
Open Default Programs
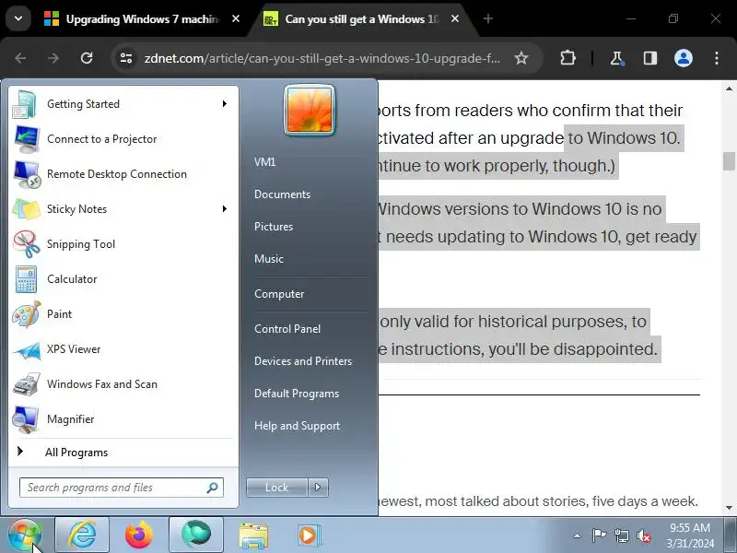click(296, 394)
